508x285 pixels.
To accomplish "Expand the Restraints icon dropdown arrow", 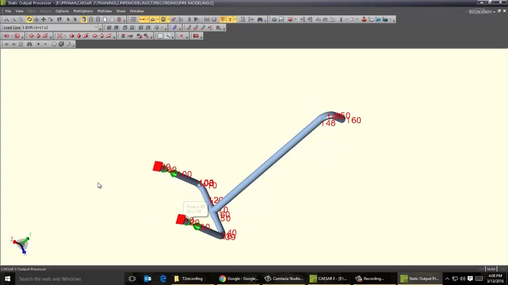I will pyautogui.click(x=147, y=19).
